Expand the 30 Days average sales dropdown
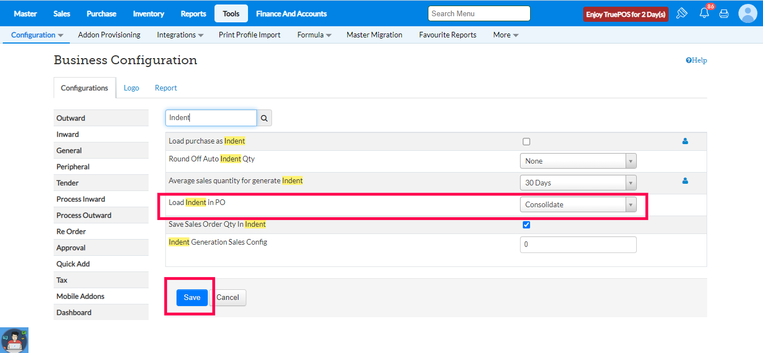Screen dimensions: 763x353 [578, 183]
